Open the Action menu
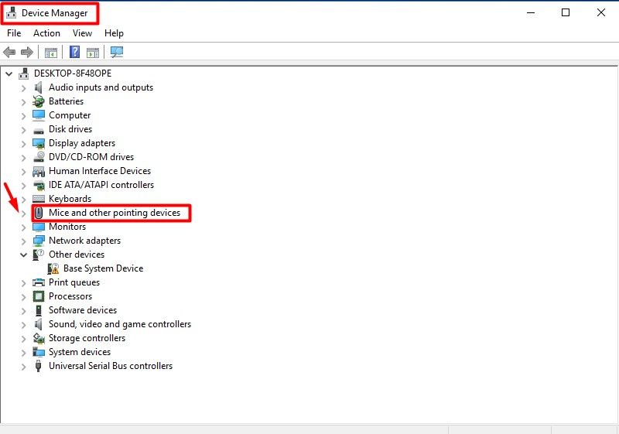 coord(46,33)
